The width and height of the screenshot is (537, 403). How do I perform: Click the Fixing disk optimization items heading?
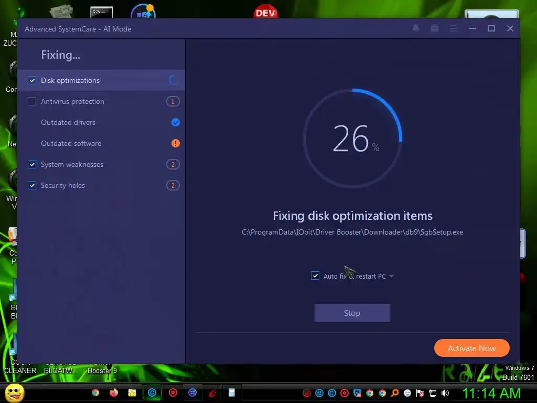352,216
